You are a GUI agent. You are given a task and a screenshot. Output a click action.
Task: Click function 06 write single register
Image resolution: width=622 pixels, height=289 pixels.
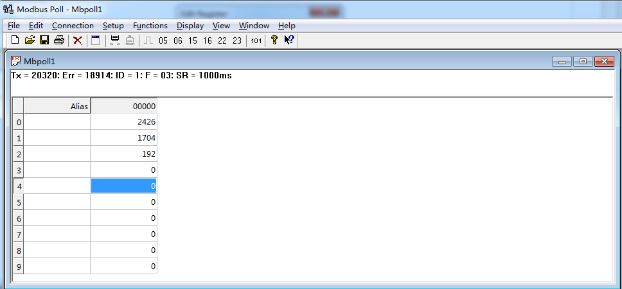click(x=178, y=40)
